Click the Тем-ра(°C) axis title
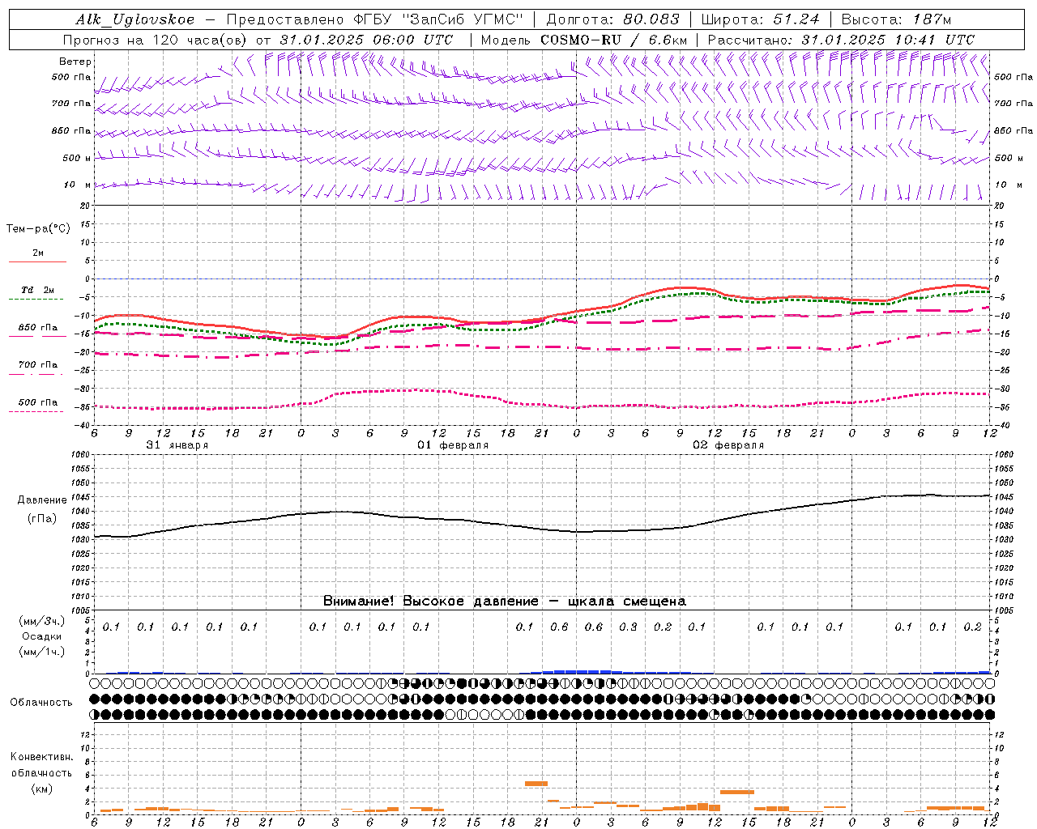Screen dimensions: 1037x829 38,229
